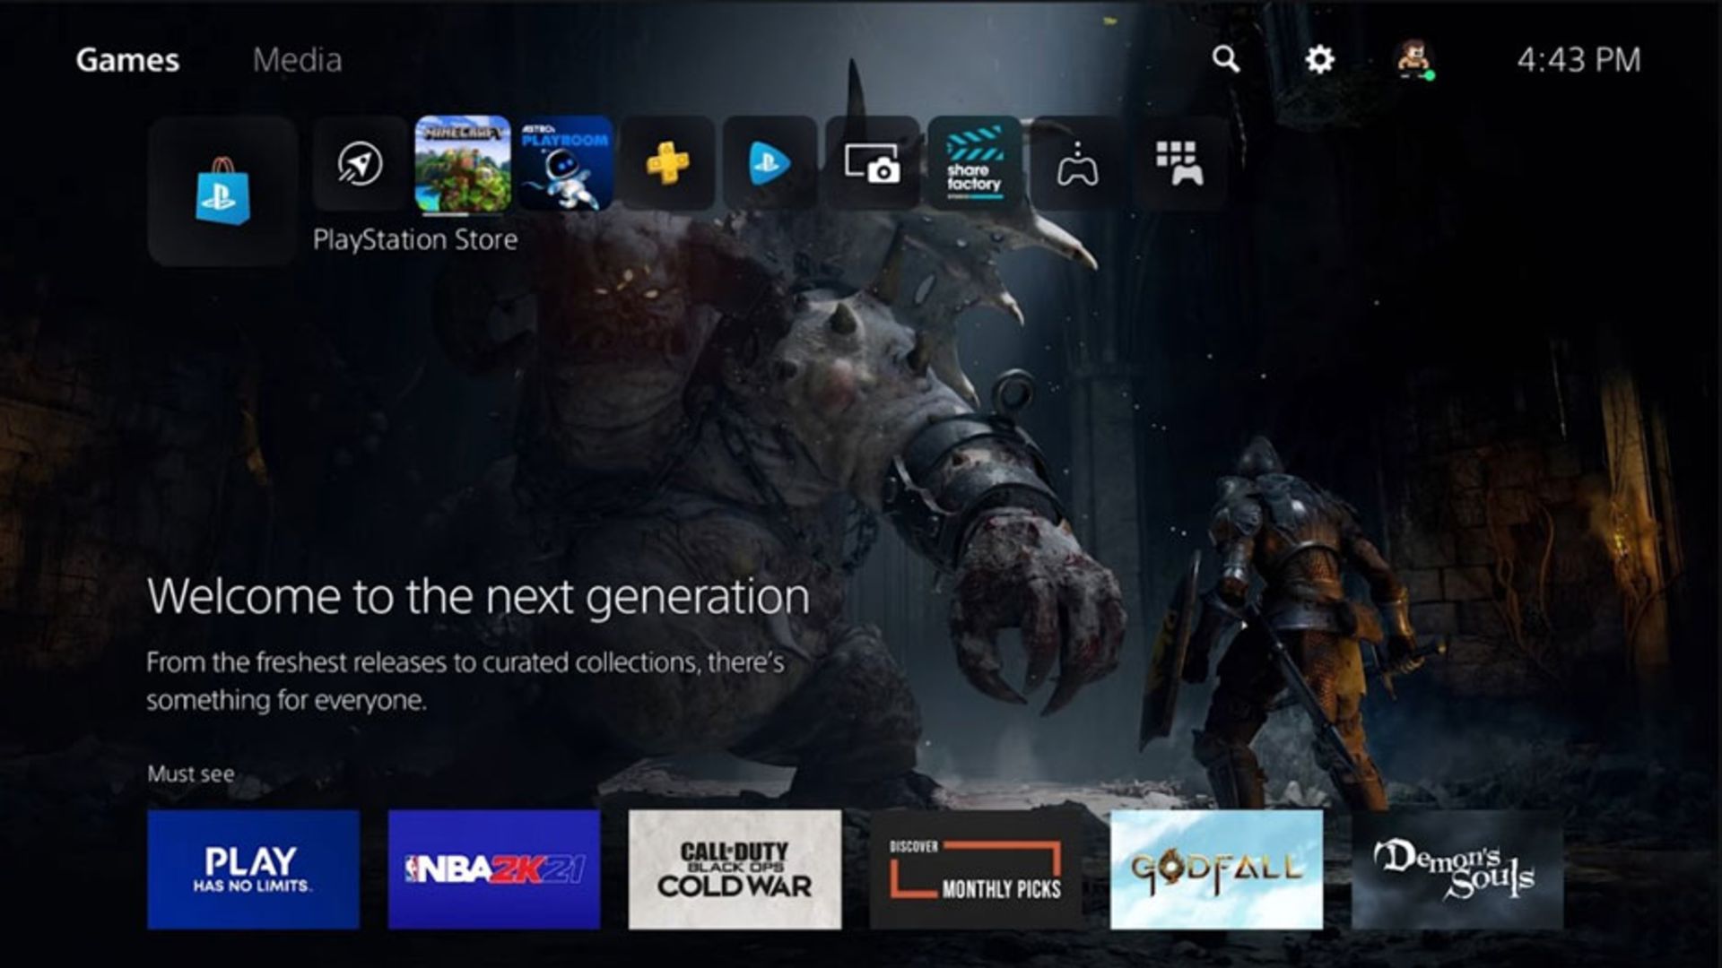The height and width of the screenshot is (968, 1722).
Task: Open the user profile avatar
Action: pyautogui.click(x=1413, y=59)
